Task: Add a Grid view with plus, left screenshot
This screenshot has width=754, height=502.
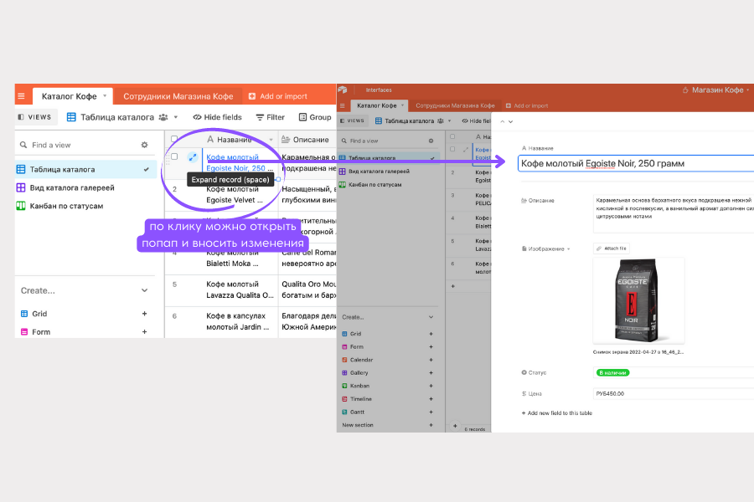Action: (x=144, y=314)
